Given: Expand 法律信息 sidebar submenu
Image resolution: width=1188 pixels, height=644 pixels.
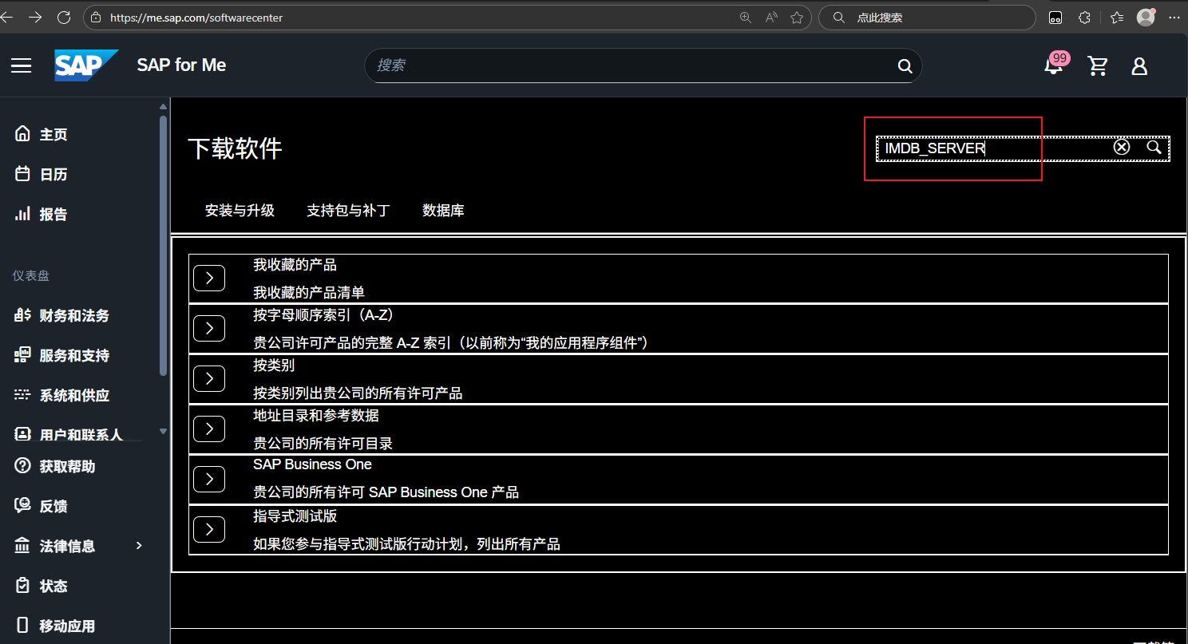Looking at the screenshot, I should point(139,546).
